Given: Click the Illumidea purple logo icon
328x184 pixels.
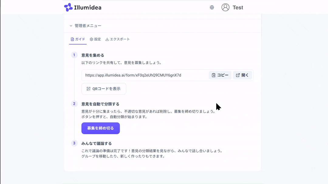Looking at the screenshot, I should coord(68,7).
